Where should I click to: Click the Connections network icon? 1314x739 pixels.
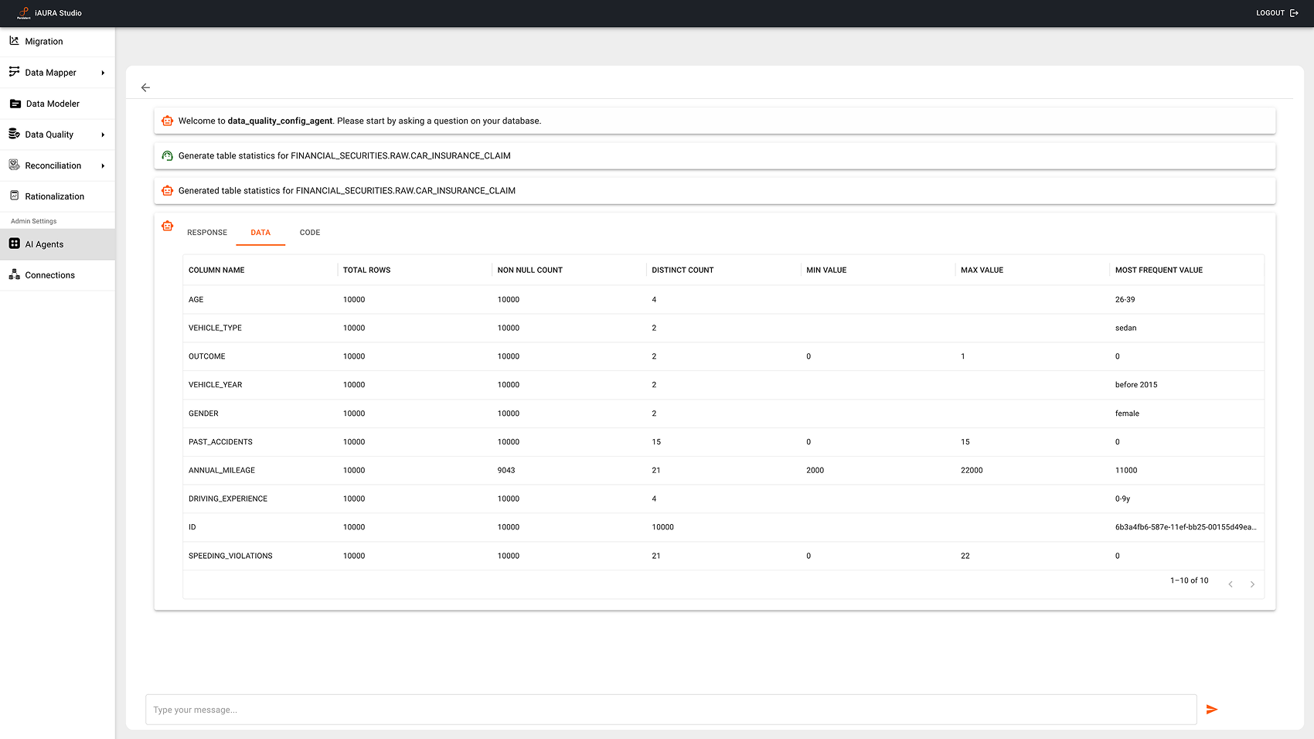pos(14,275)
